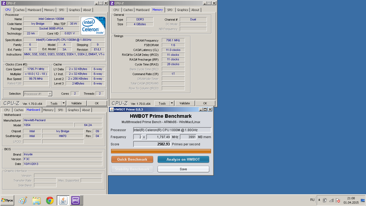366x206 pixels.
Task: Click Validate in the Memory window
Action: [185, 103]
